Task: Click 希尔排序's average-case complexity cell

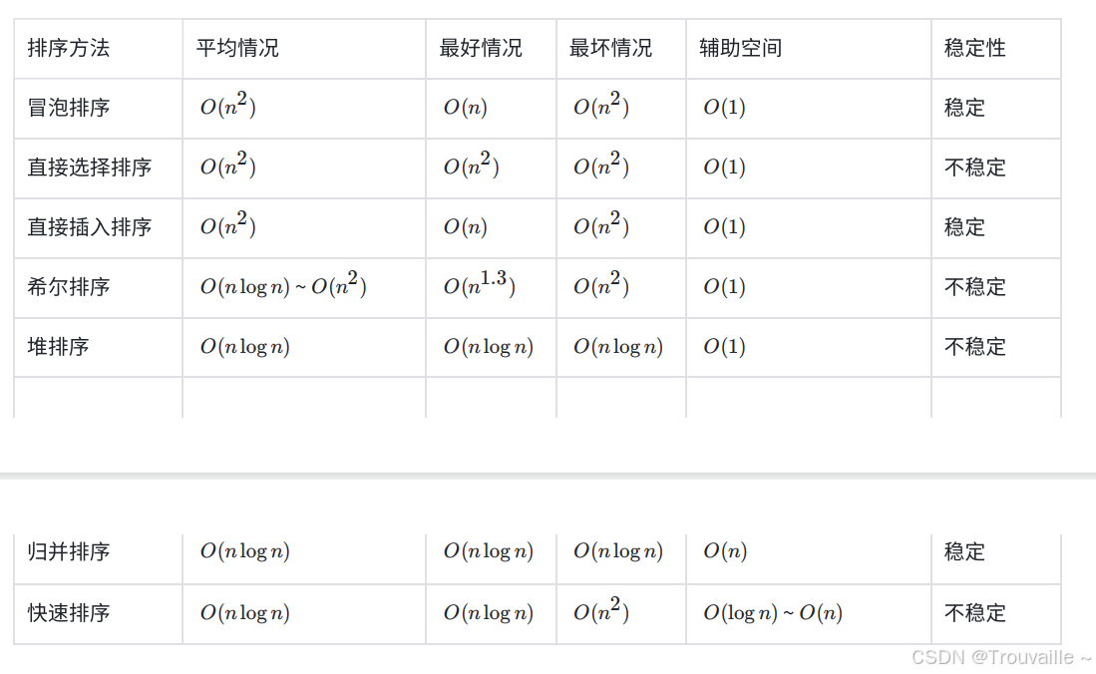Action: click(283, 287)
